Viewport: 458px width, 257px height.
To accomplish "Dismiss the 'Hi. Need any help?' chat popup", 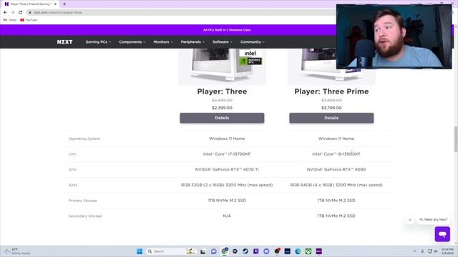I will 410,220.
